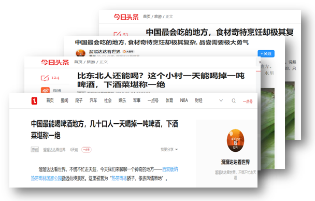The image size is (315, 201).
Task: Open the NBA channel
Action: tap(184, 101)
